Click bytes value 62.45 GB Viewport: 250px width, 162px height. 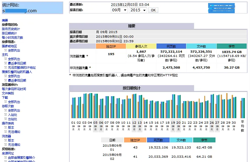click(x=204, y=148)
